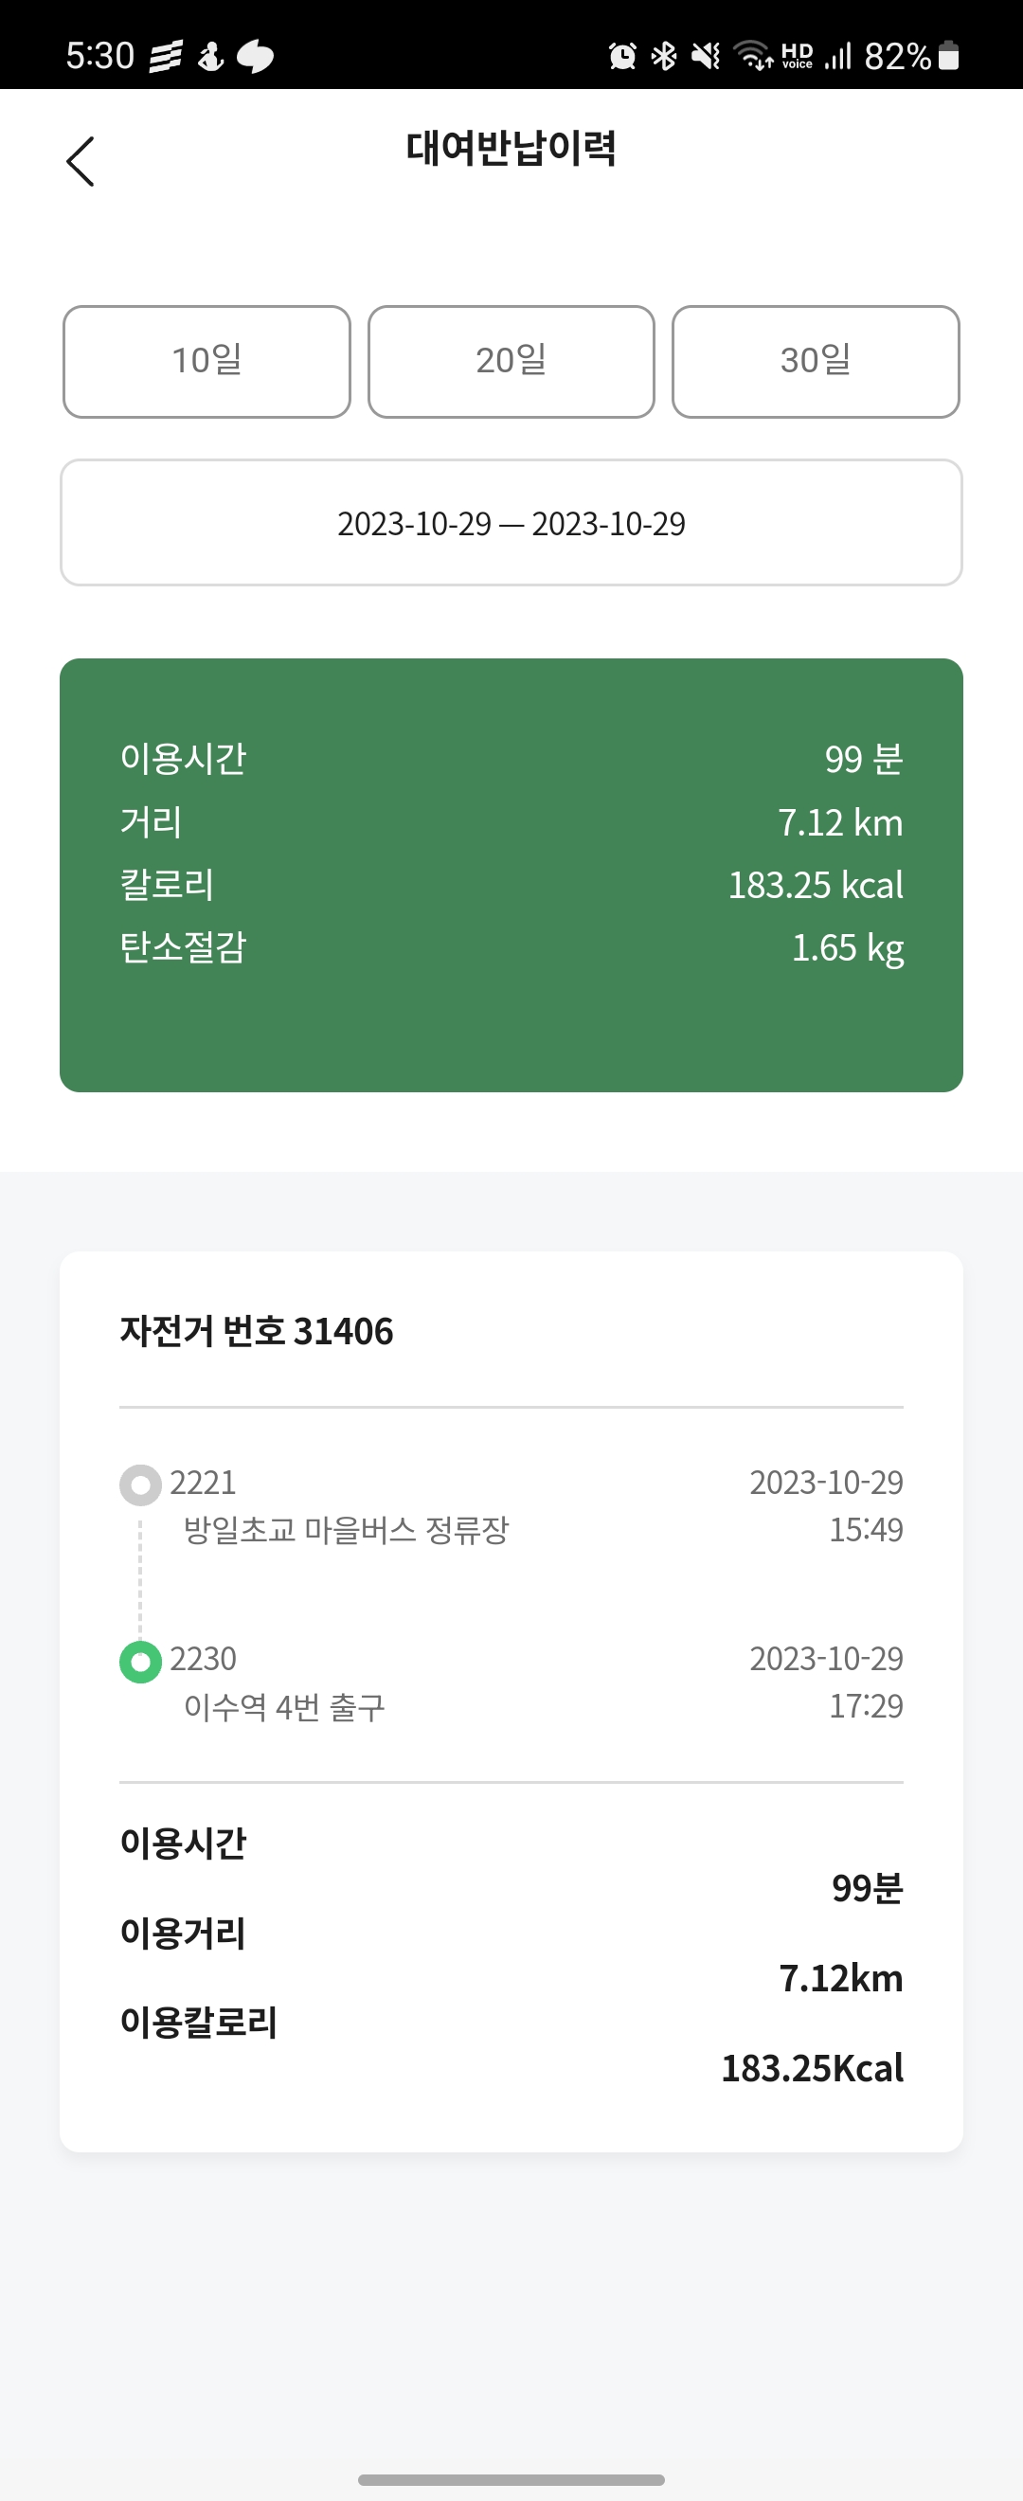Screen dimensions: 1023x2501
Task: Tap the back arrow icon
Action: (x=81, y=161)
